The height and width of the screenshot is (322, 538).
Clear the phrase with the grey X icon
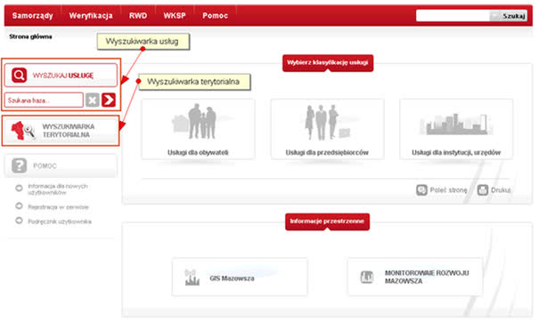(93, 100)
